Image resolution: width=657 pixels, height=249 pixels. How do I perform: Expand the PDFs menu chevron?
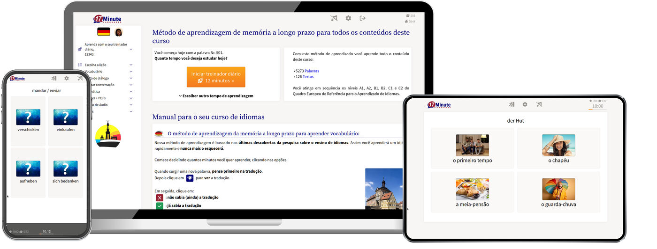pyautogui.click(x=131, y=98)
